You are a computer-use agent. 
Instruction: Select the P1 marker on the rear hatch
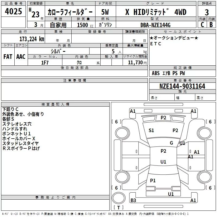(x=153, y=180)
